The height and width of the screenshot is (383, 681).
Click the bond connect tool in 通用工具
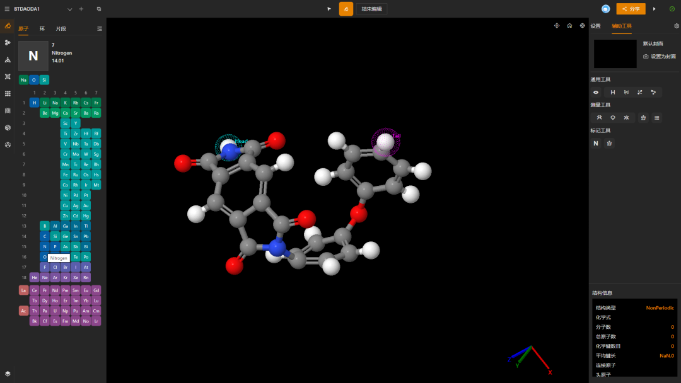click(x=640, y=93)
